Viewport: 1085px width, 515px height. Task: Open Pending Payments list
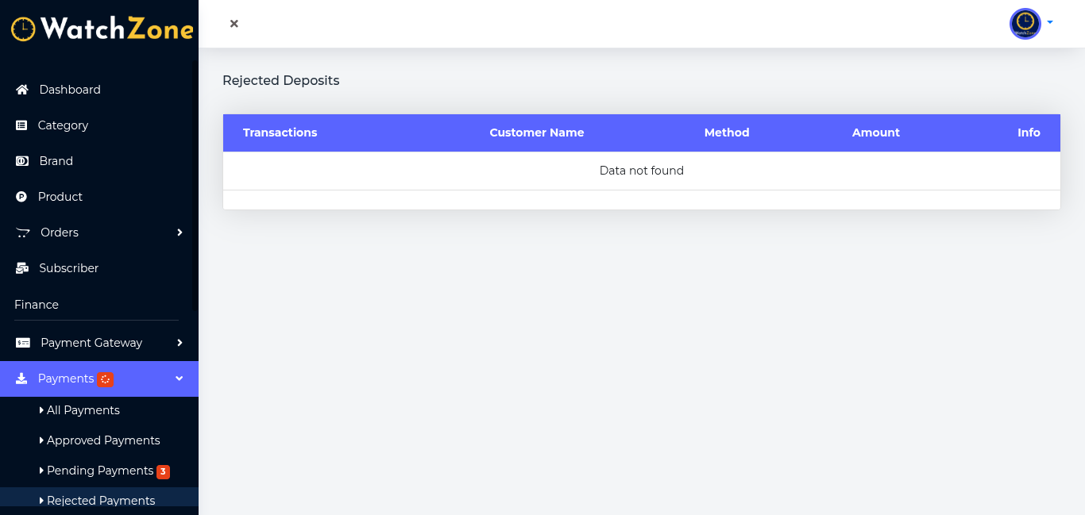99,471
